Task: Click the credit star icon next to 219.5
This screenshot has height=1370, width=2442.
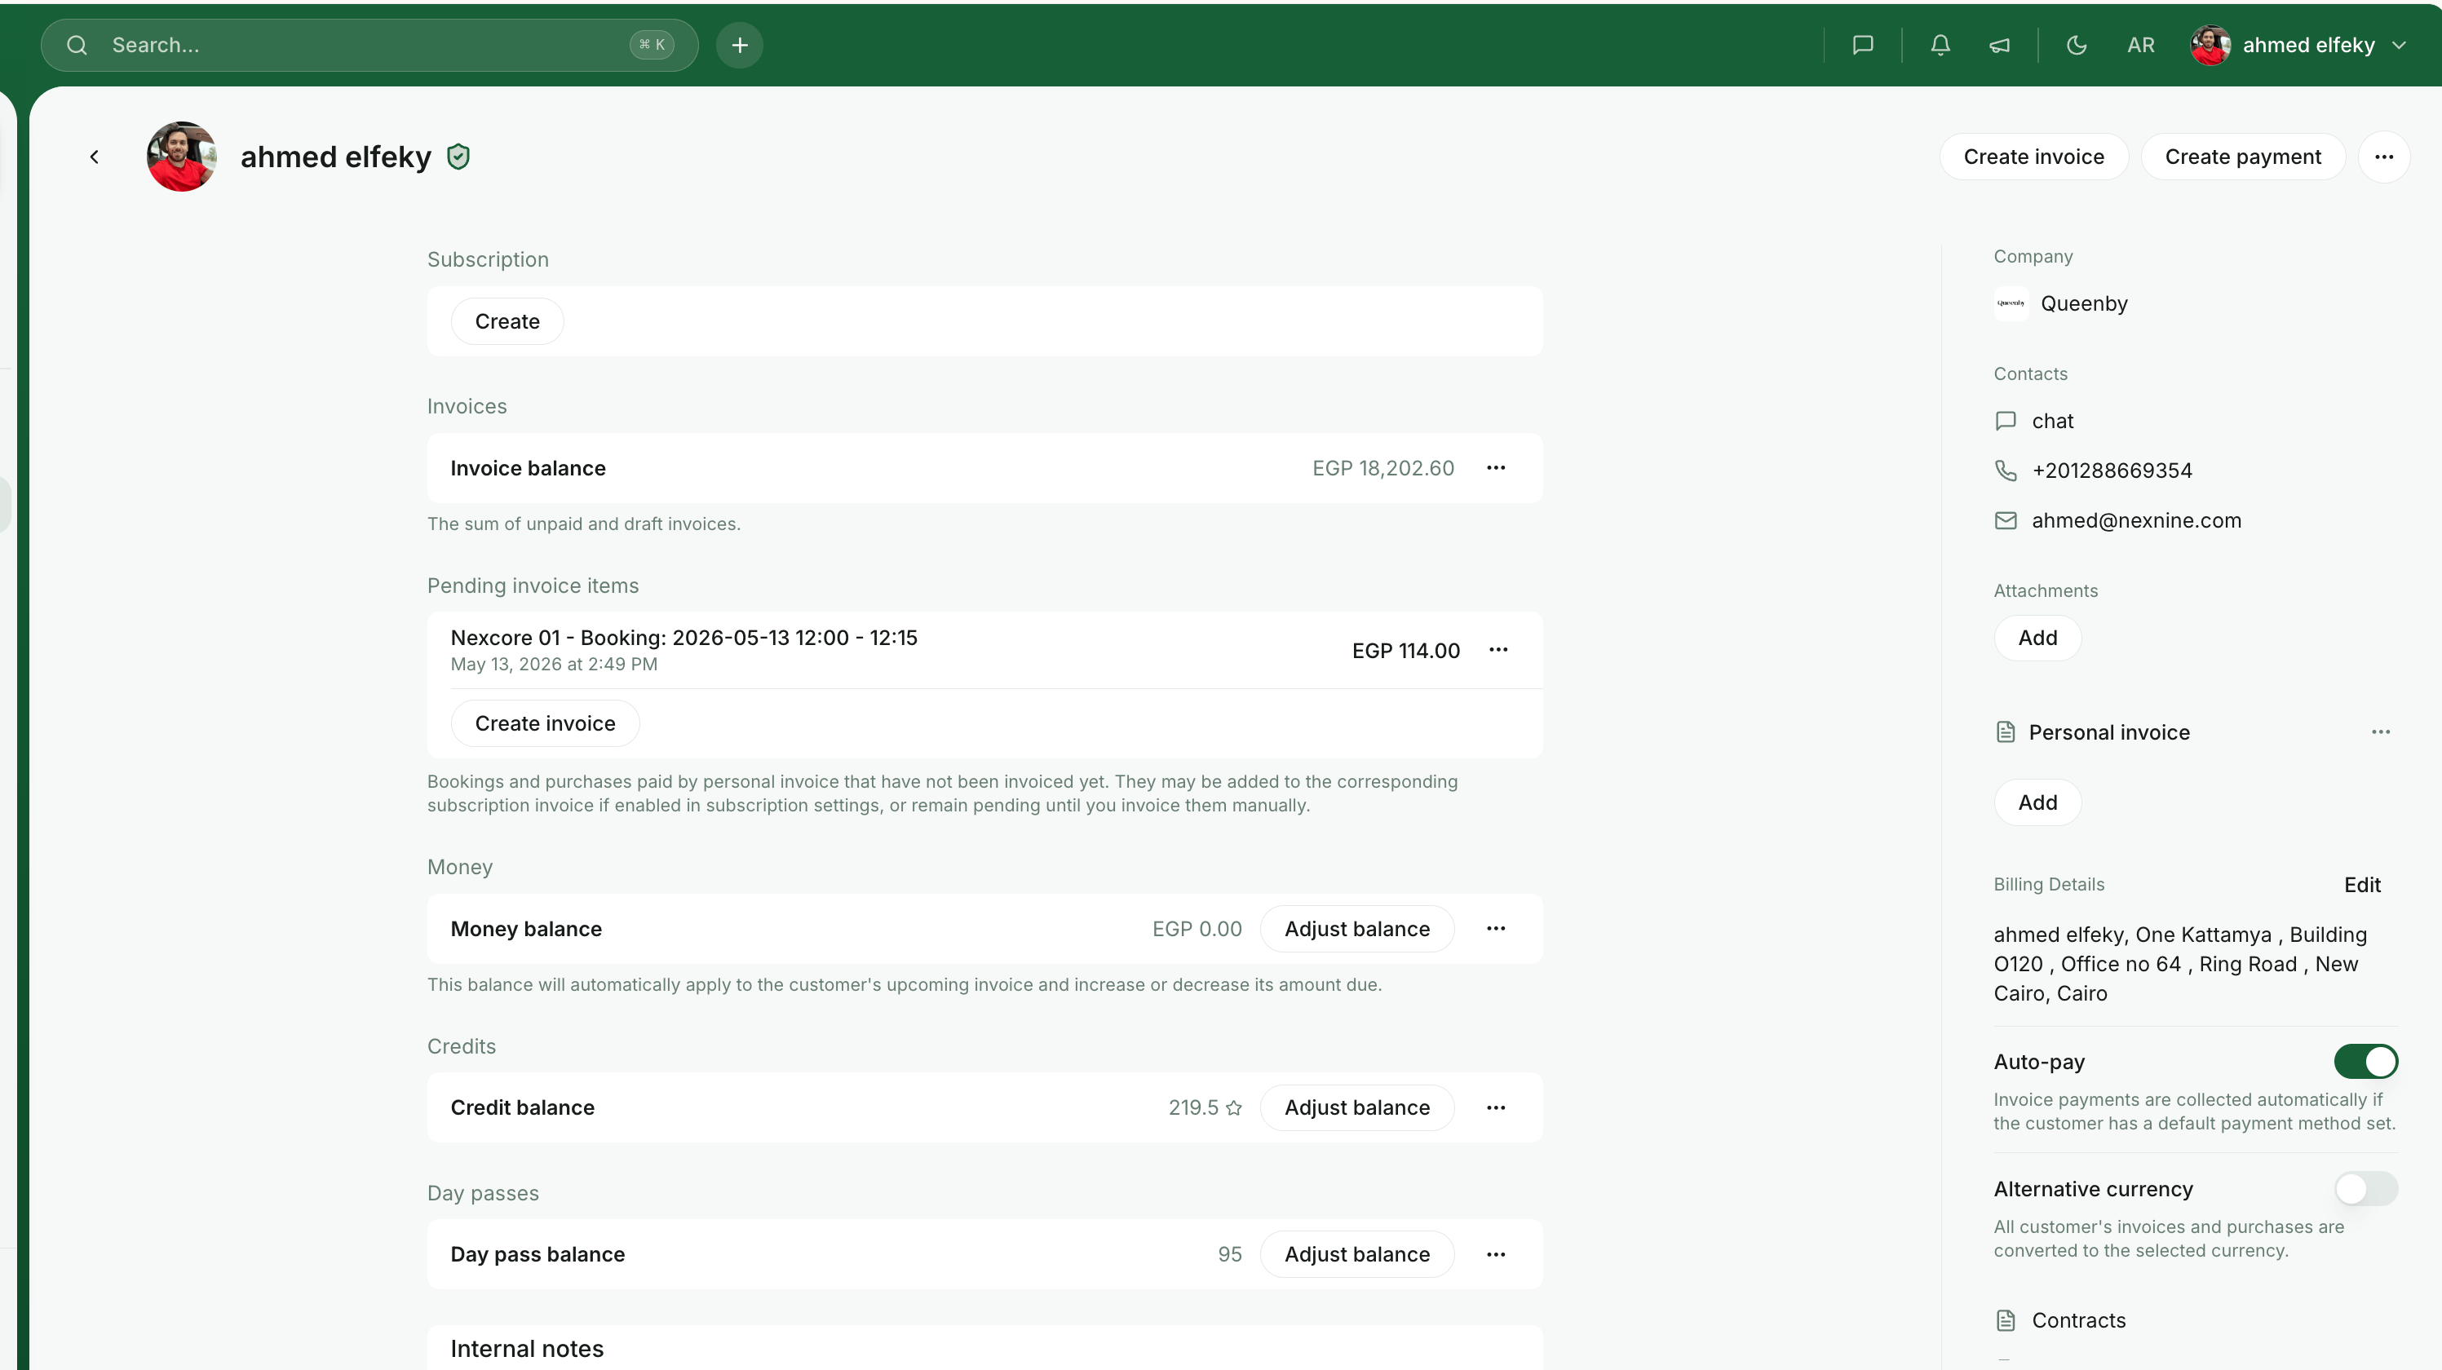Action: (1233, 1107)
